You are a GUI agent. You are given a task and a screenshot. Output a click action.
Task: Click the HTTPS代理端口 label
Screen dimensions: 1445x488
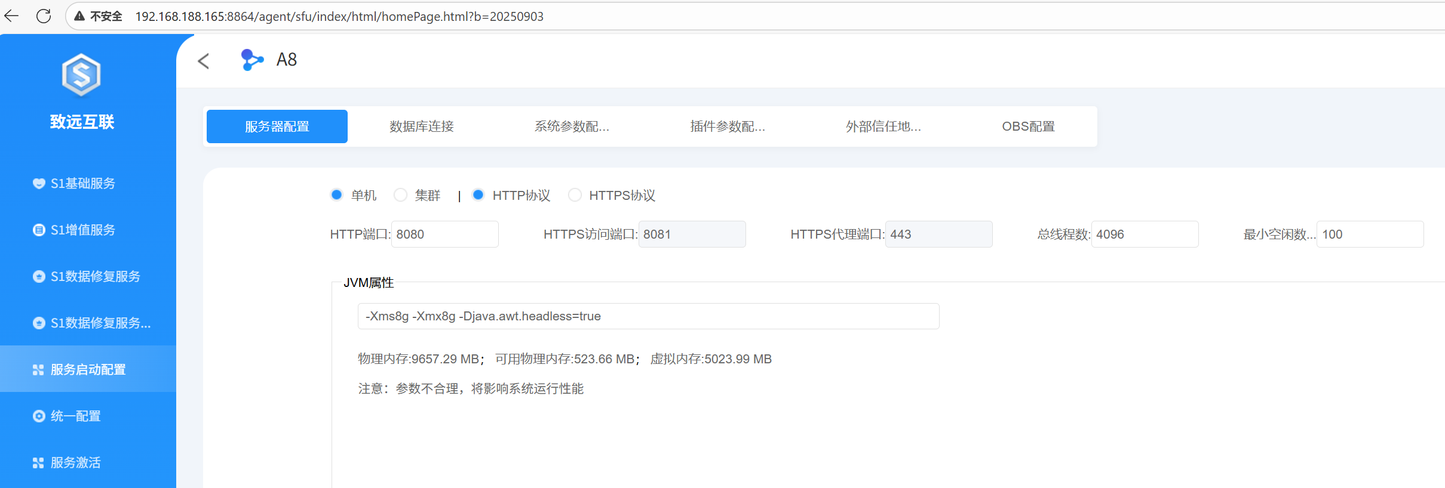(x=837, y=234)
